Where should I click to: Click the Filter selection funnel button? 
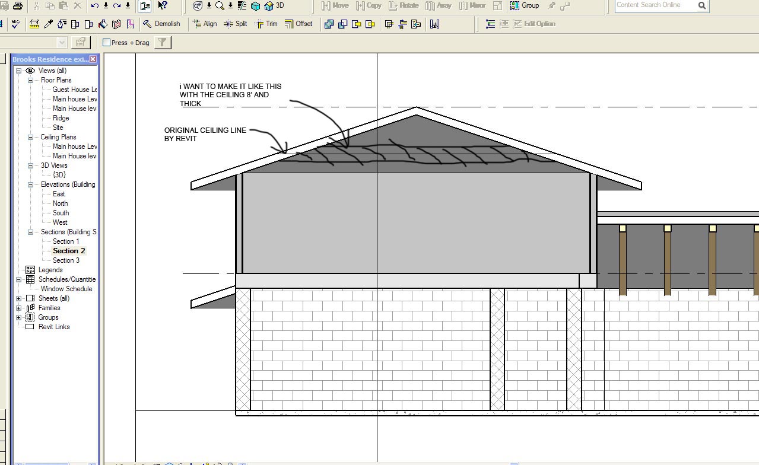pos(162,42)
